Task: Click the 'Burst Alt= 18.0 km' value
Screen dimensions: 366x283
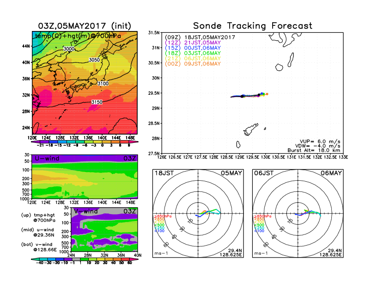Action: point(314,150)
